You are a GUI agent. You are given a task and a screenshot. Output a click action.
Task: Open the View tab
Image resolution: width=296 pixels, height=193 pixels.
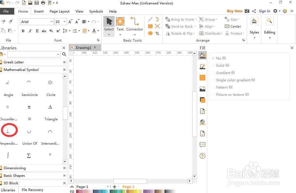[x=79, y=11]
